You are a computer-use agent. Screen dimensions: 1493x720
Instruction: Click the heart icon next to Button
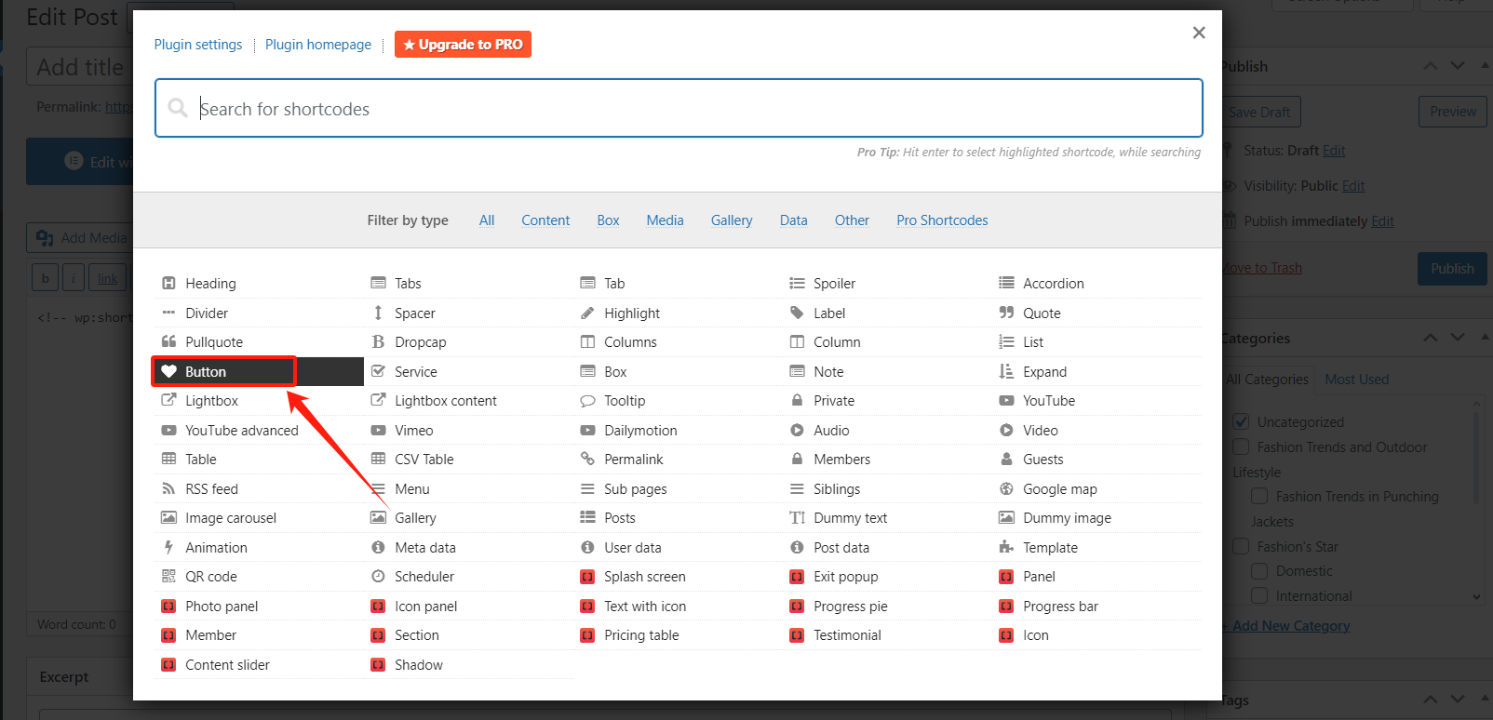[x=168, y=371]
